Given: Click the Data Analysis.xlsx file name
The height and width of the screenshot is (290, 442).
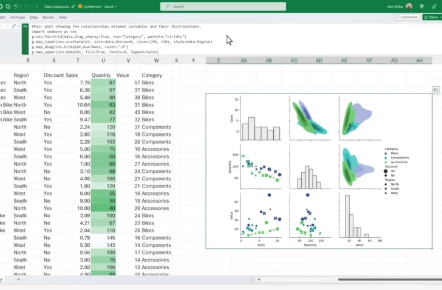Looking at the screenshot, I should [x=56, y=7].
